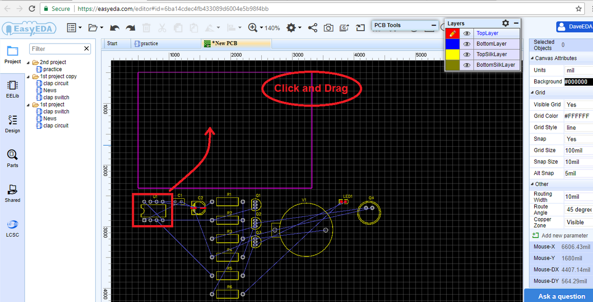Click the Ask a question button
593x302 pixels.
point(561,296)
